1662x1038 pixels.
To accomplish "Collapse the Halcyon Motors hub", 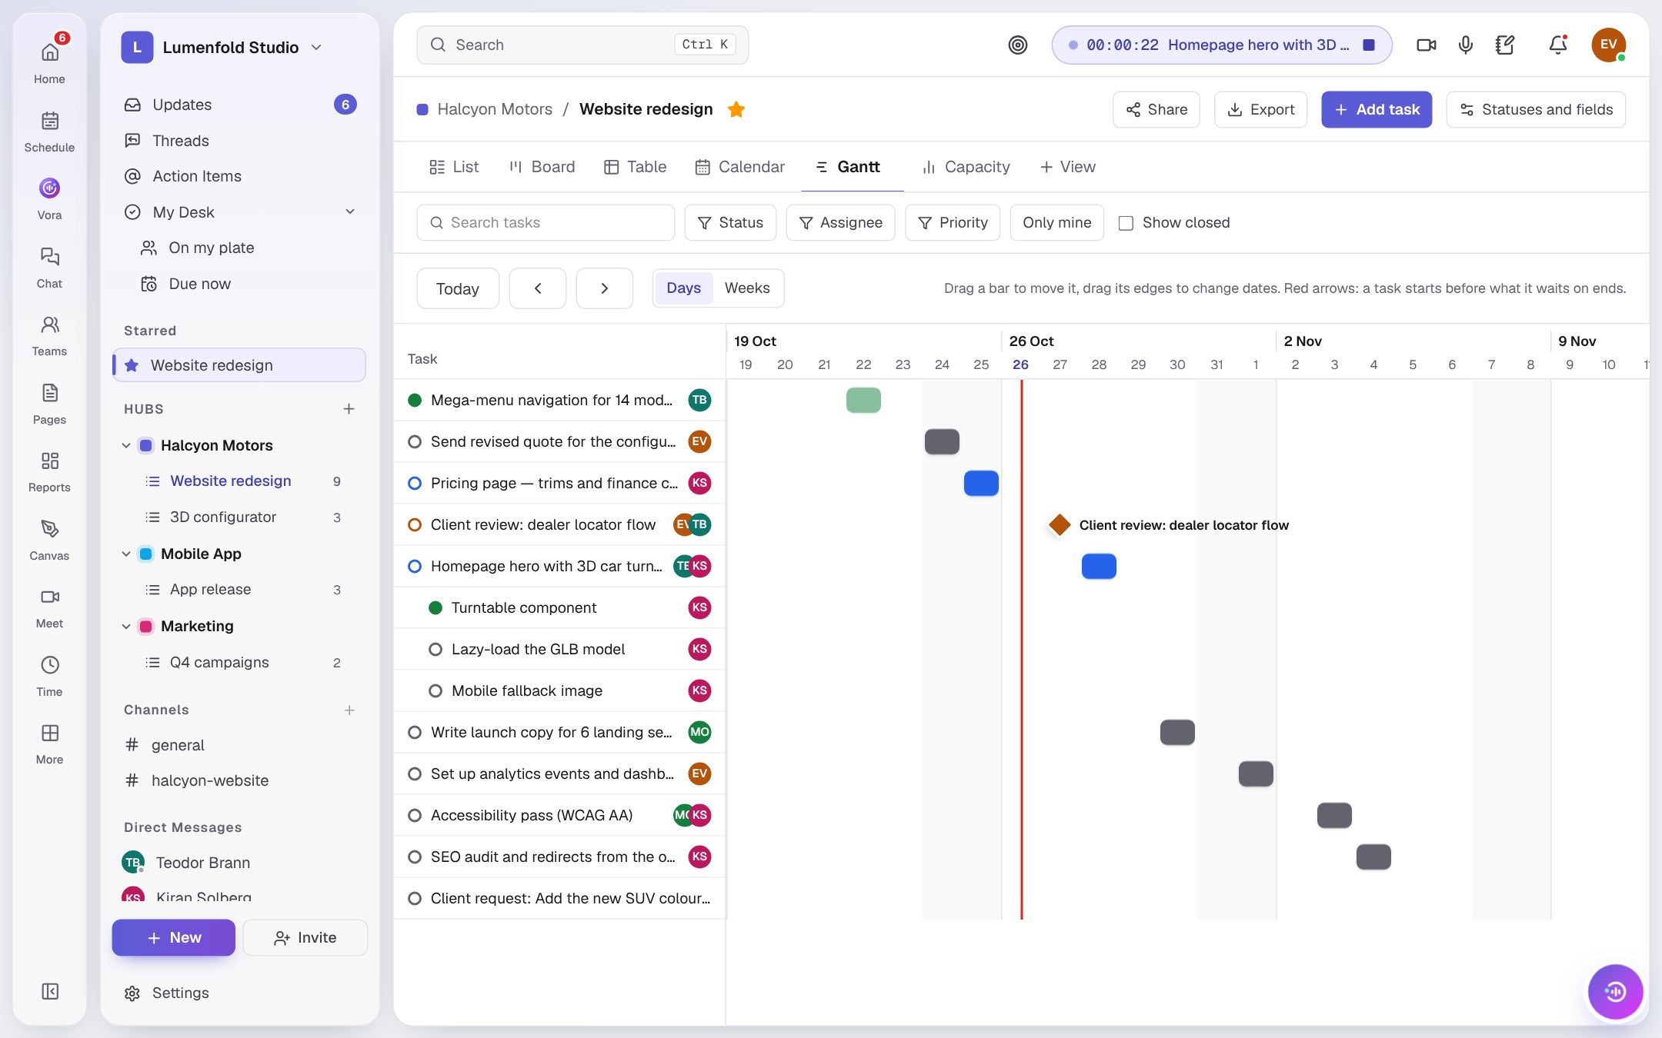I will click(126, 445).
